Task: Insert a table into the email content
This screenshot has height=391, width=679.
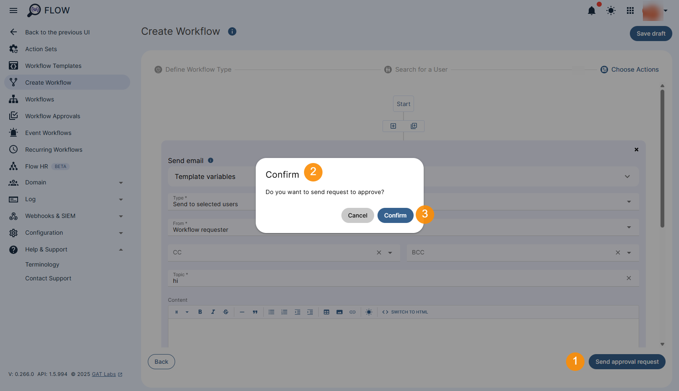Action: (x=326, y=312)
